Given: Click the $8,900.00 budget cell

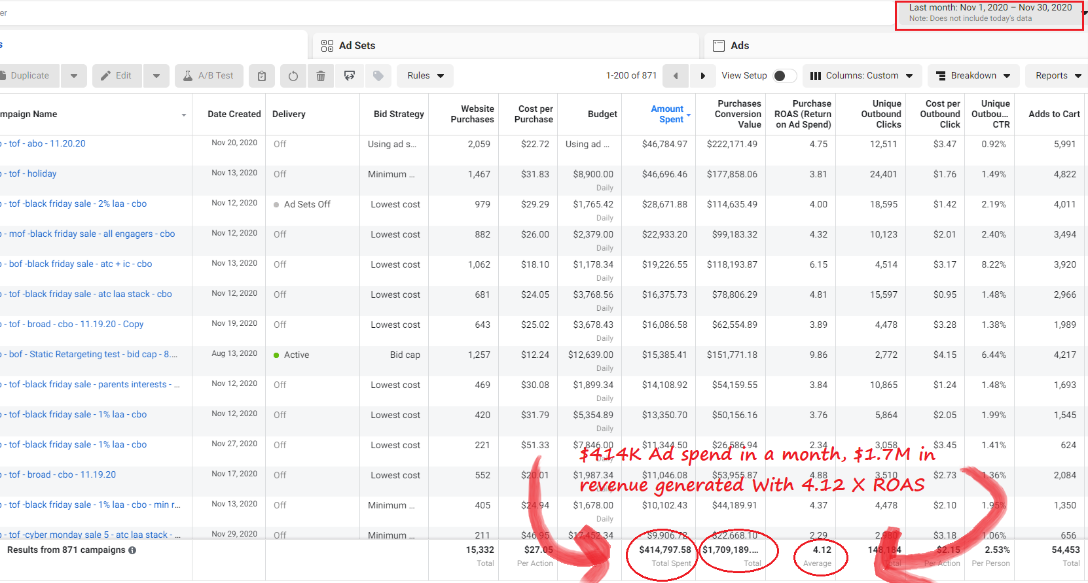Looking at the screenshot, I should 593,174.
